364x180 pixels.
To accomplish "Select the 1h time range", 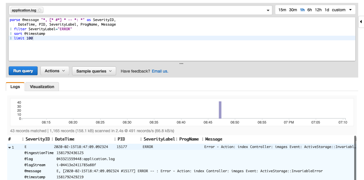I will point(302,10).
